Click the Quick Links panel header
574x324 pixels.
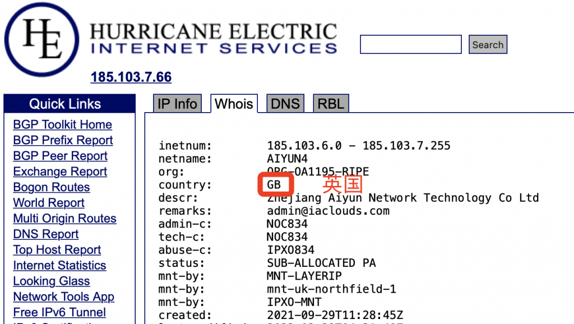(x=70, y=104)
